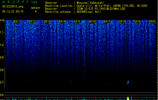Click the bright meteor echo near 0918

(x=128, y=82)
